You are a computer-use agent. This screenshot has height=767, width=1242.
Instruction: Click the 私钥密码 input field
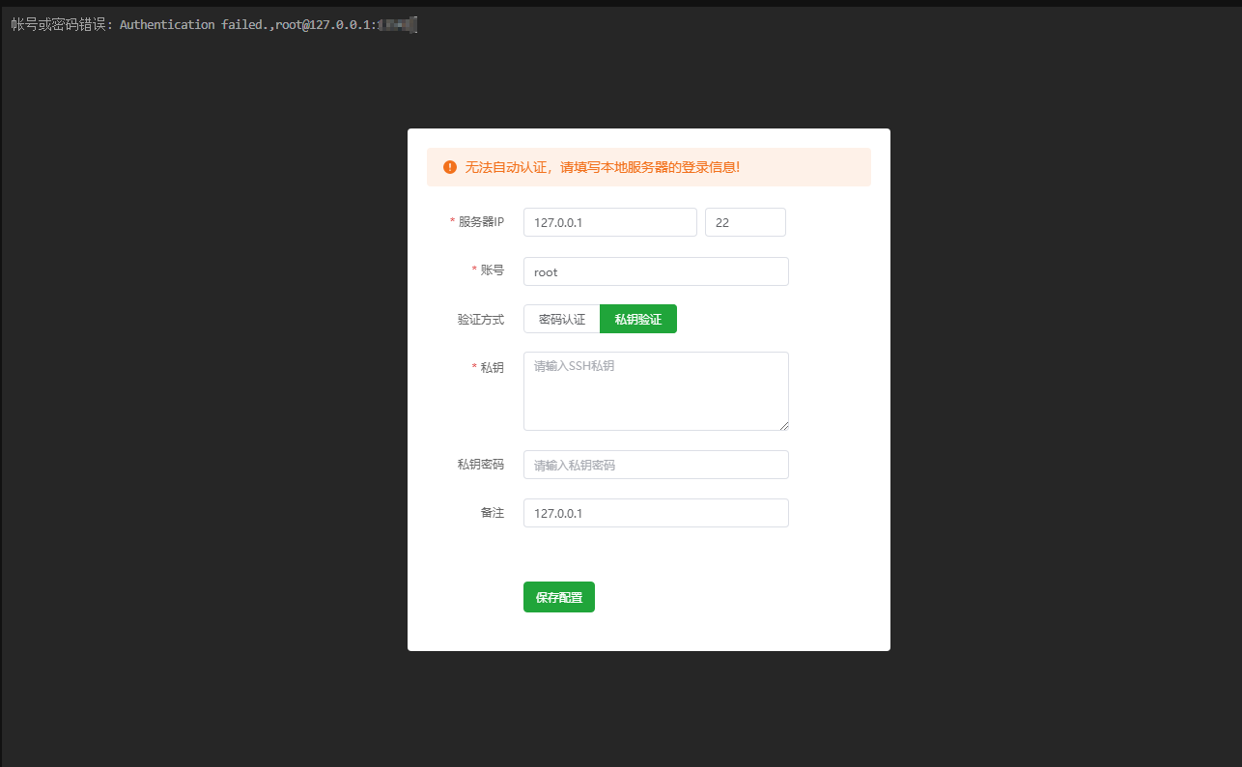click(x=656, y=465)
